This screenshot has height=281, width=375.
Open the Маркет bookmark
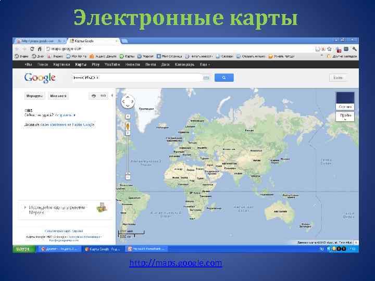click(145, 56)
